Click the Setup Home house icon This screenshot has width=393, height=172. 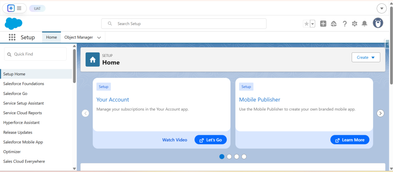93,60
